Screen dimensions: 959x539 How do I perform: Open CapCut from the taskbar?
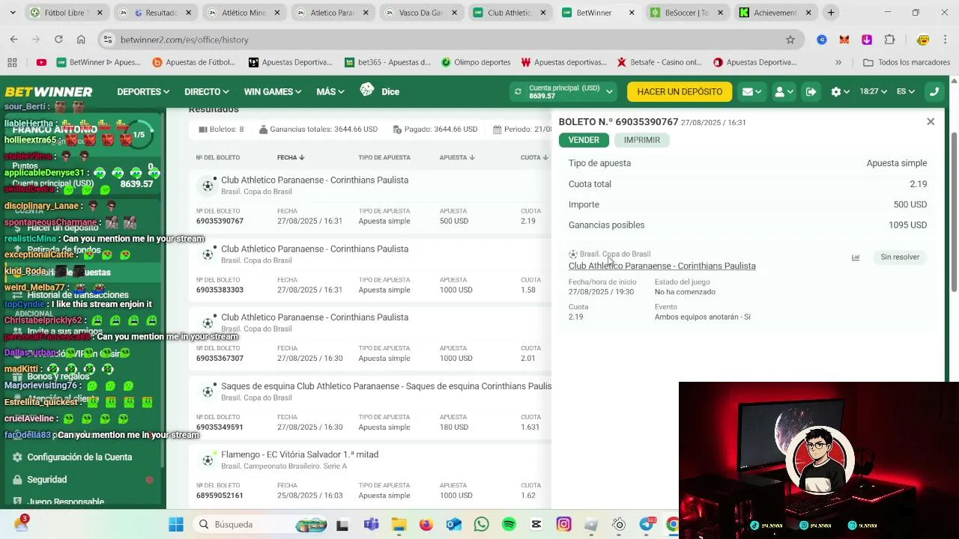click(536, 525)
